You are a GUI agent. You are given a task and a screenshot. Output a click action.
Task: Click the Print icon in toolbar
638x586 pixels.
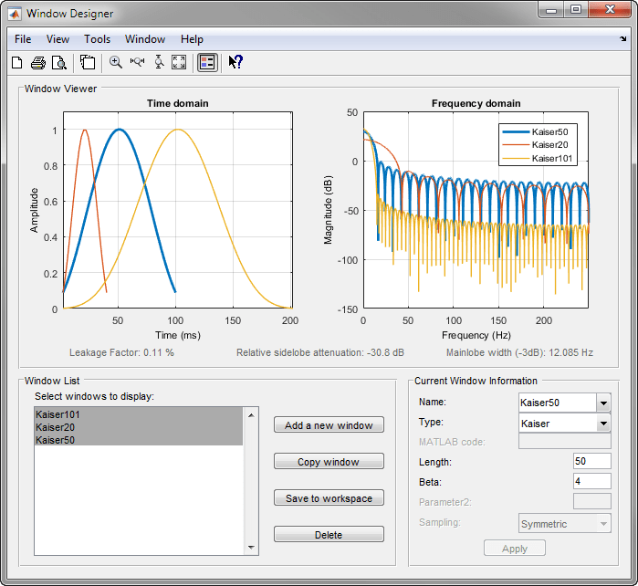(38, 62)
